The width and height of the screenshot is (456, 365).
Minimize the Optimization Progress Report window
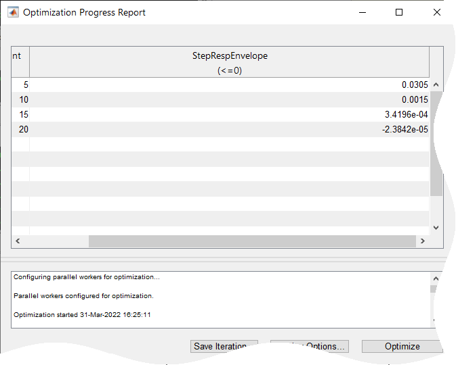click(362, 12)
